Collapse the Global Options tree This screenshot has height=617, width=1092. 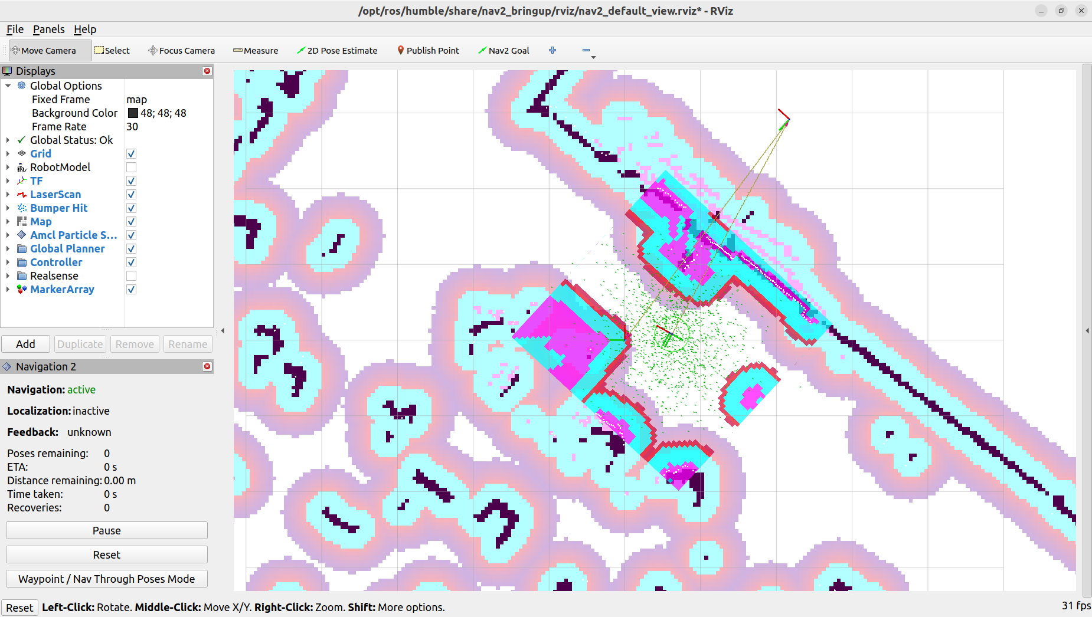coord(8,86)
